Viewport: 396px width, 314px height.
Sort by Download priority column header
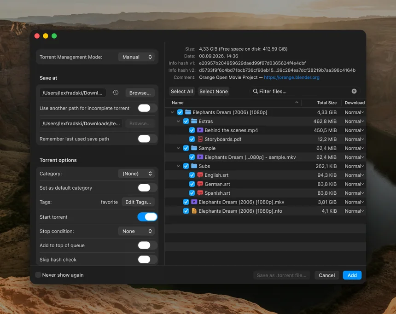pos(355,103)
